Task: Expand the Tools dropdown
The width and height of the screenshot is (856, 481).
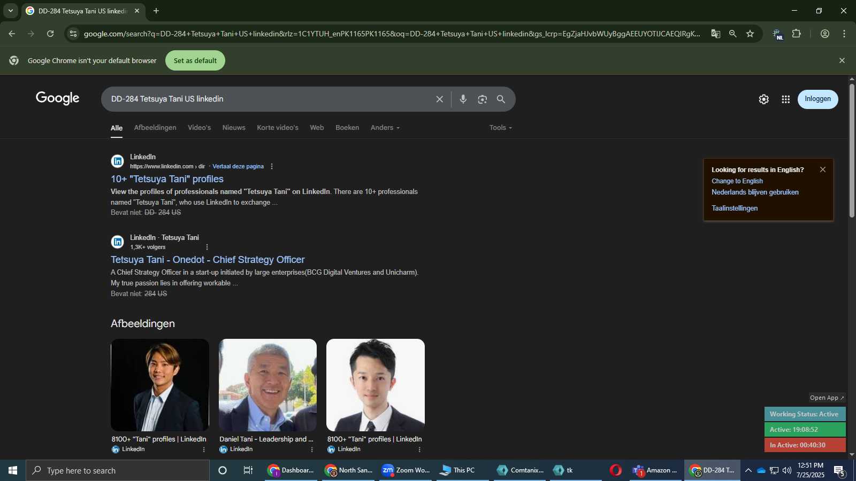Action: point(500,128)
